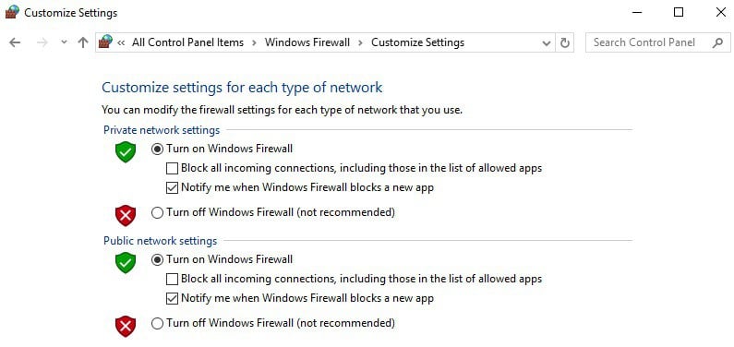The height and width of the screenshot is (347, 734).
Task: Expand the breadcrumb arrow after All Control Panel Items
Action: [254, 42]
